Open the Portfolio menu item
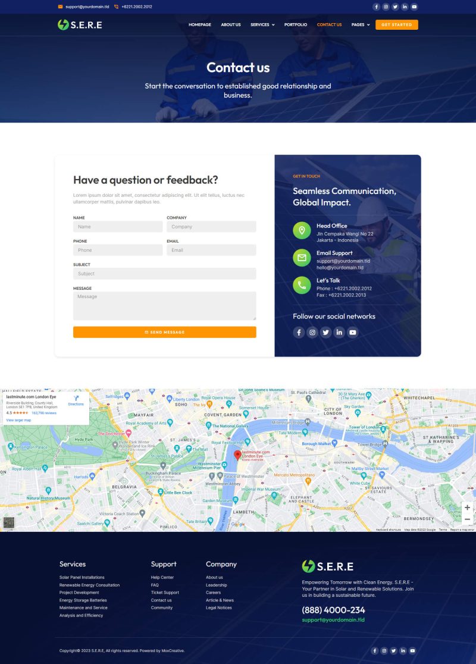The image size is (476, 664). pos(296,25)
